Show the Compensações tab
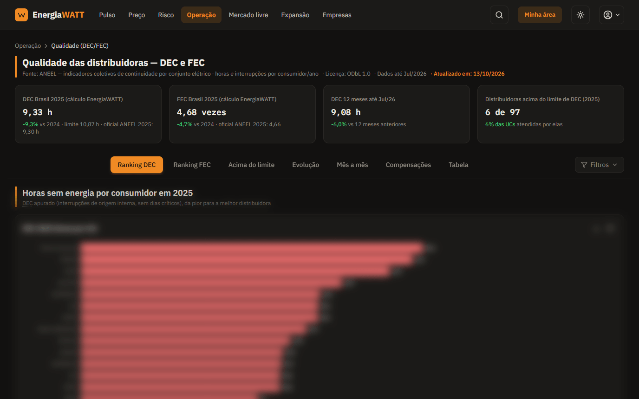The width and height of the screenshot is (639, 399). pyautogui.click(x=408, y=165)
